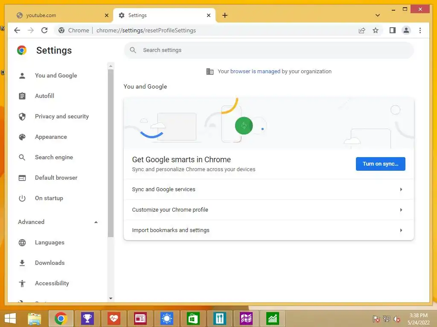Expand Sync and Google services row
The image size is (437, 327).
pos(269,189)
